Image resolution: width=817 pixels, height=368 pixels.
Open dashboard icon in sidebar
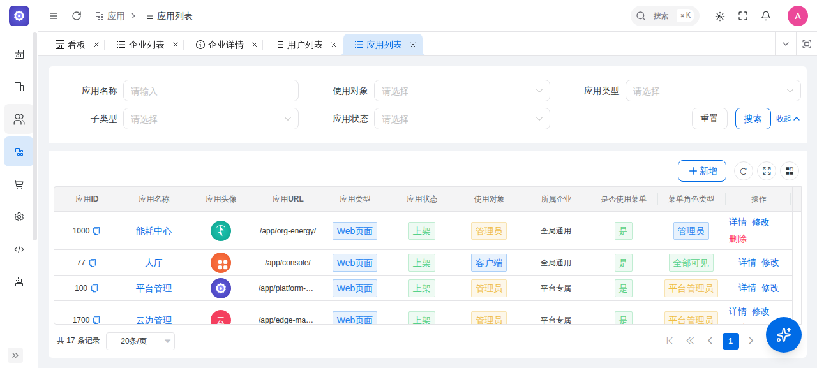coord(19,54)
